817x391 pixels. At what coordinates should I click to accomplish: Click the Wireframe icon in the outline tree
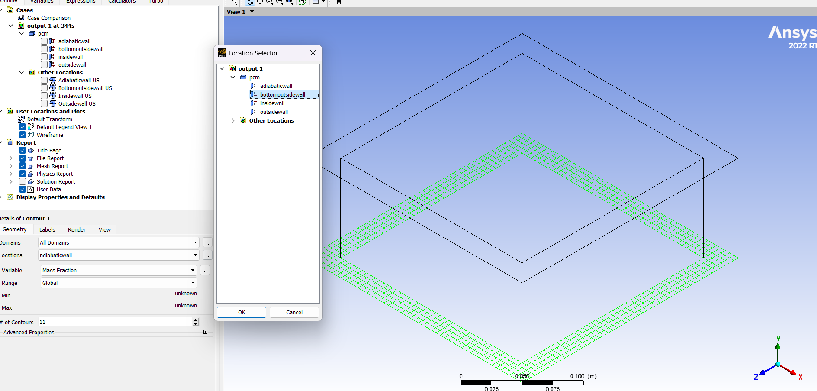coord(31,135)
